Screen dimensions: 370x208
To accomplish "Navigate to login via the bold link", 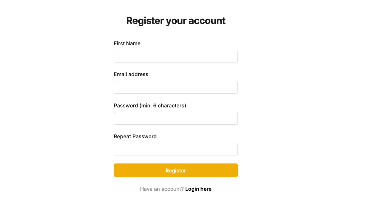I will pos(198,189).
